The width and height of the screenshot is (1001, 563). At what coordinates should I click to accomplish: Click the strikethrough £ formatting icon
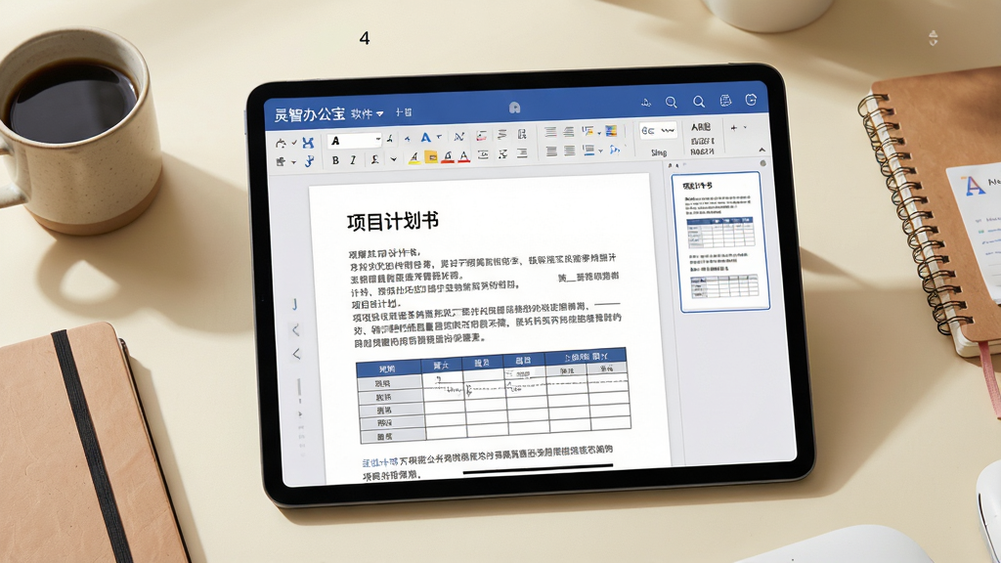pyautogui.click(x=374, y=160)
